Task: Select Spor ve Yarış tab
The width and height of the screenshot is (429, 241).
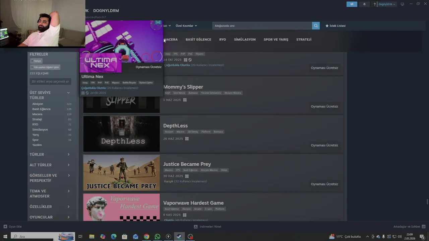Action: 276,39
